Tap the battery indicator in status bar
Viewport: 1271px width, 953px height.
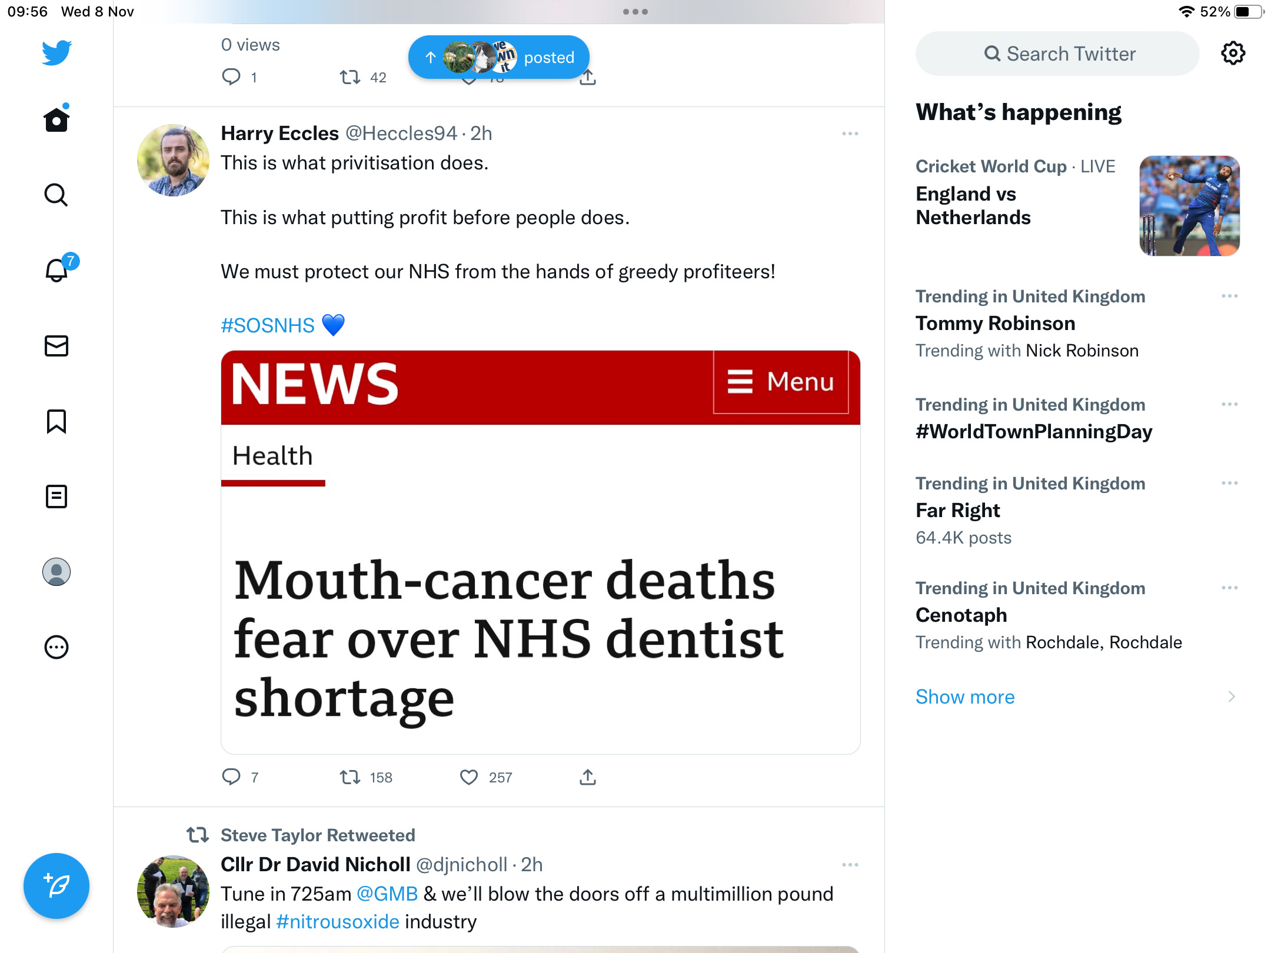pos(1249,12)
